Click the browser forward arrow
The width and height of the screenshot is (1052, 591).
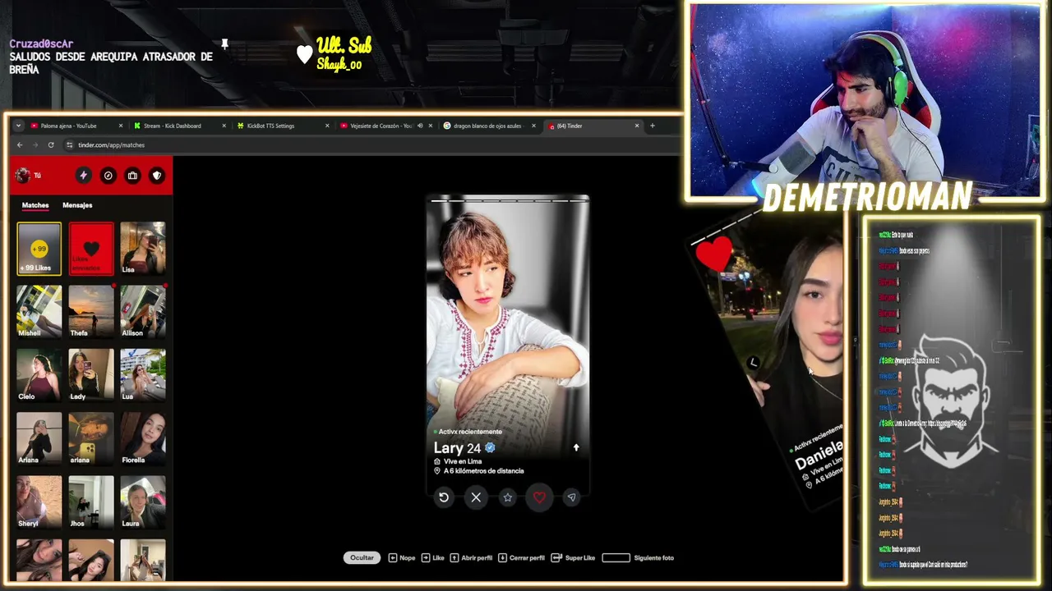pos(35,145)
